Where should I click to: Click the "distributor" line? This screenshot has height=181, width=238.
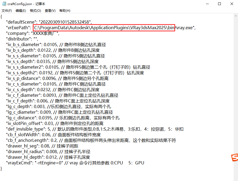[22, 39]
